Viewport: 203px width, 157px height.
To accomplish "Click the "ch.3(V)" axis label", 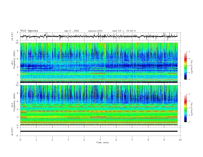I will click(x=12, y=132).
